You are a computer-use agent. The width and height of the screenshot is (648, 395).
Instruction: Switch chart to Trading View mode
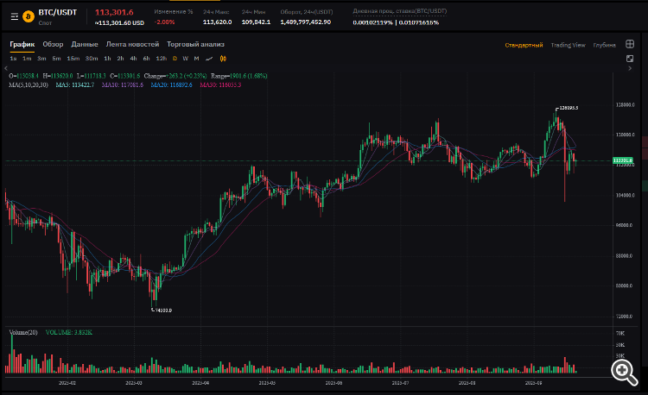coord(568,44)
